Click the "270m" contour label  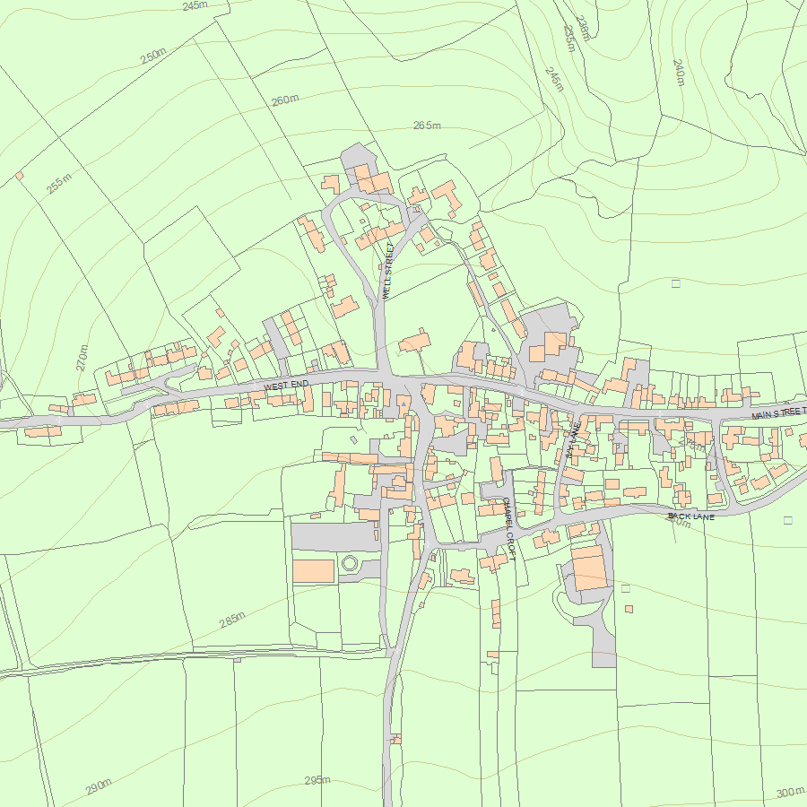coord(82,358)
